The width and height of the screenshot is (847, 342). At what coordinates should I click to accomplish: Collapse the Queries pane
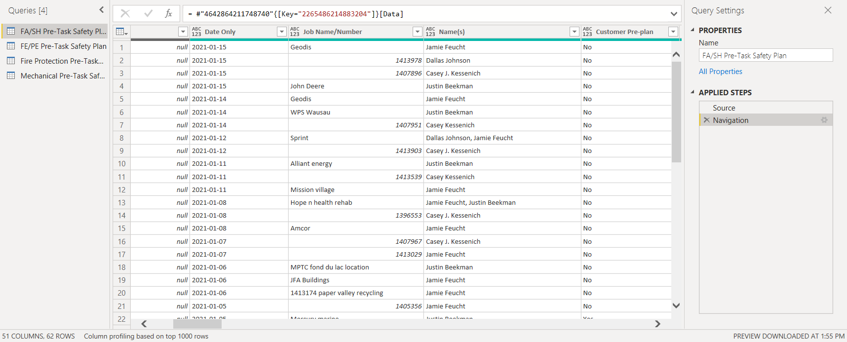pyautogui.click(x=102, y=10)
